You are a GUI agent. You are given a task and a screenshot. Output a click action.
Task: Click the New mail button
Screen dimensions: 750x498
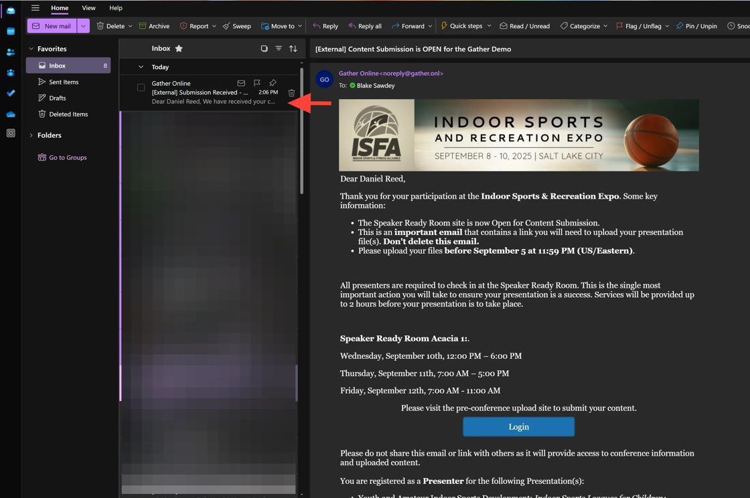tap(52, 26)
